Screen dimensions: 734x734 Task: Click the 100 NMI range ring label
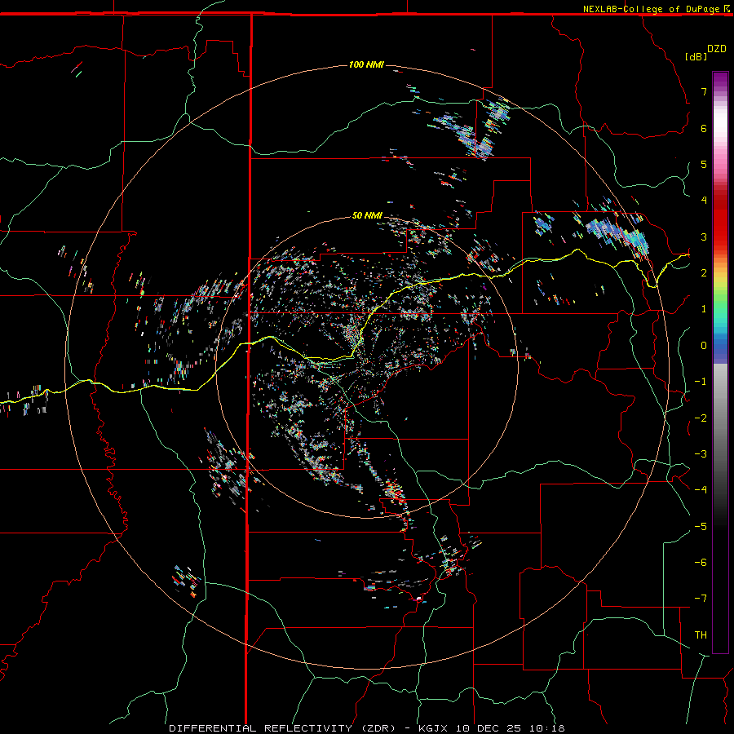366,64
